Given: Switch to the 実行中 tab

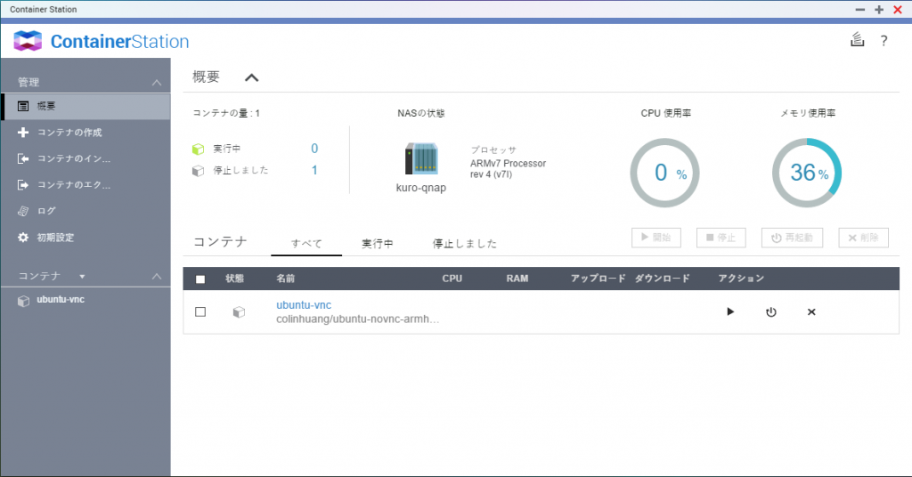Looking at the screenshot, I should (x=378, y=244).
